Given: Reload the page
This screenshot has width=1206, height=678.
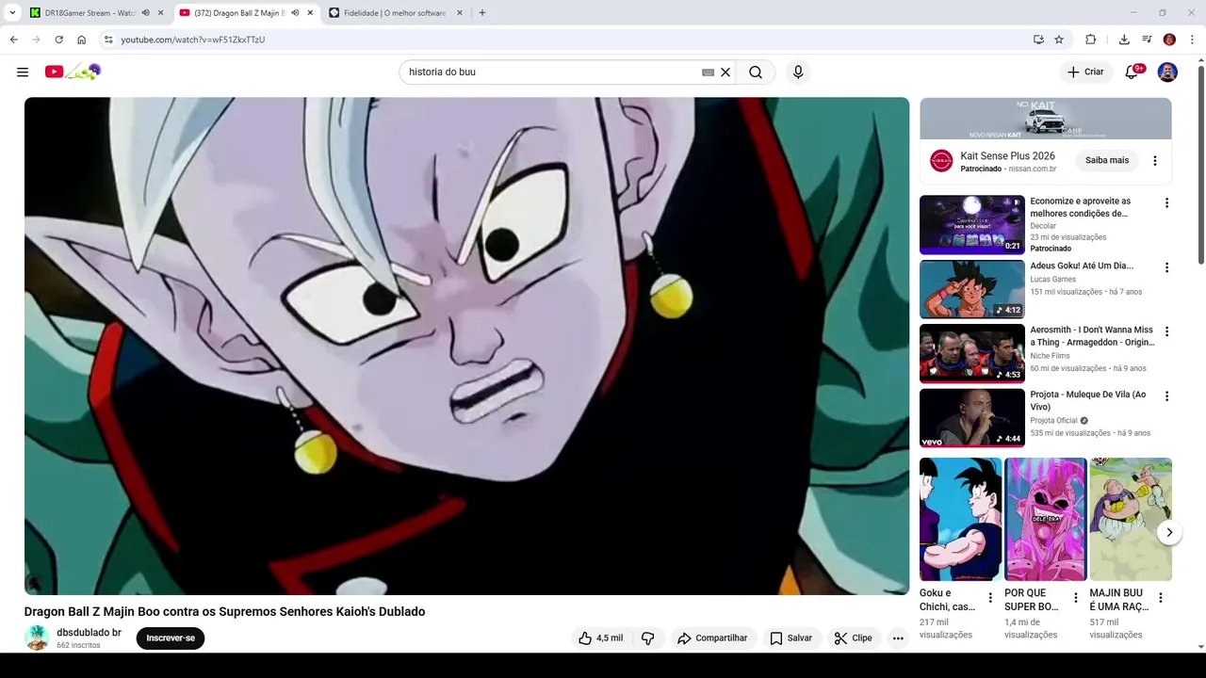Looking at the screenshot, I should (x=58, y=40).
